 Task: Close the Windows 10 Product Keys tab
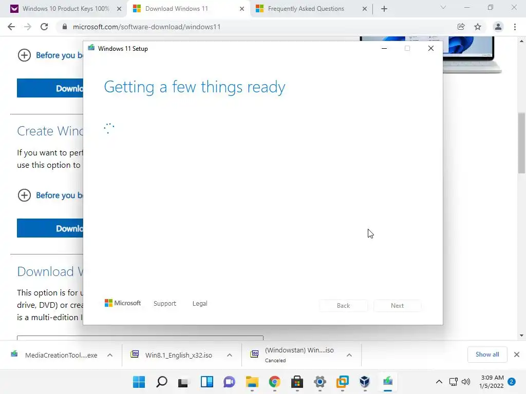click(x=119, y=9)
